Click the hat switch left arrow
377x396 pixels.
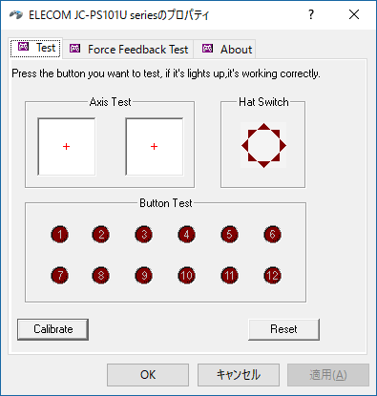[244, 146]
